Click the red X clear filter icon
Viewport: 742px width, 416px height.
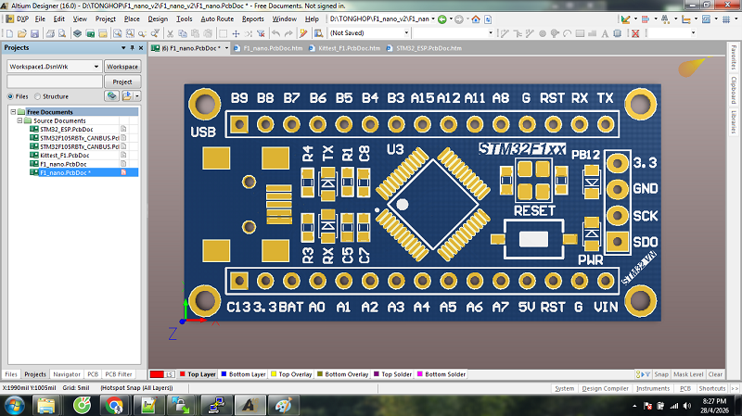[635, 33]
